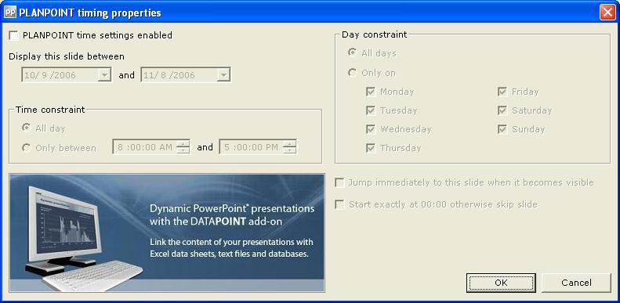Increase start time with up spinner arrow
620x303 pixels.
click(183, 143)
